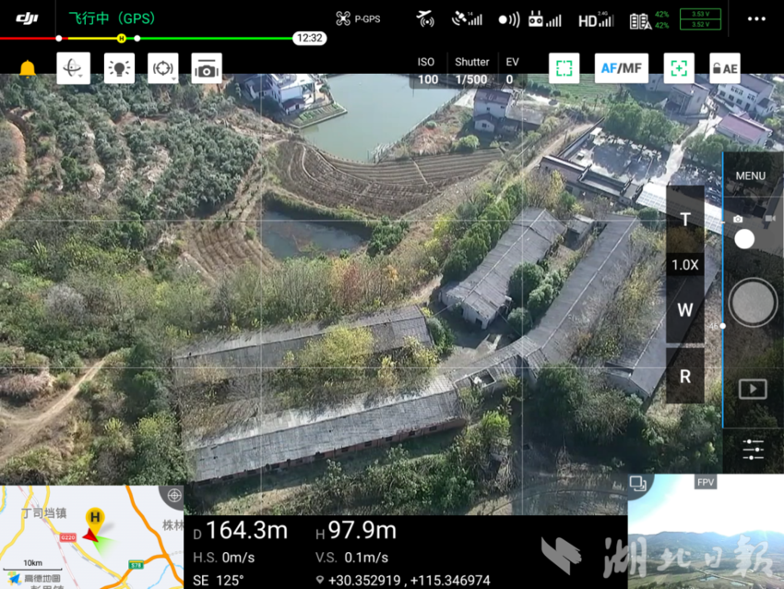Switch the photo/video mode toggle

pos(744,238)
